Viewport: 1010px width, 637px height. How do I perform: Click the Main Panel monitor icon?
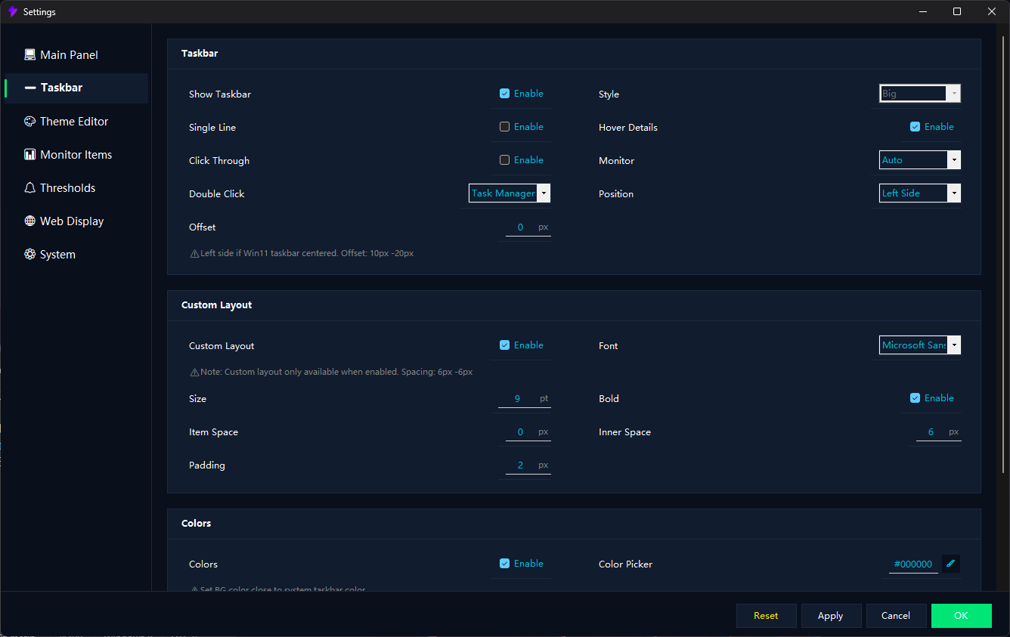click(29, 54)
